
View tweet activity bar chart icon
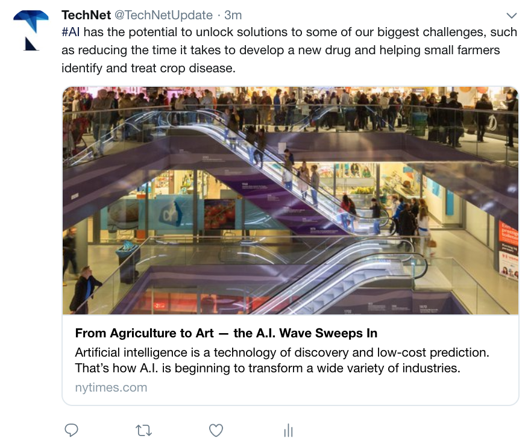coord(288,431)
